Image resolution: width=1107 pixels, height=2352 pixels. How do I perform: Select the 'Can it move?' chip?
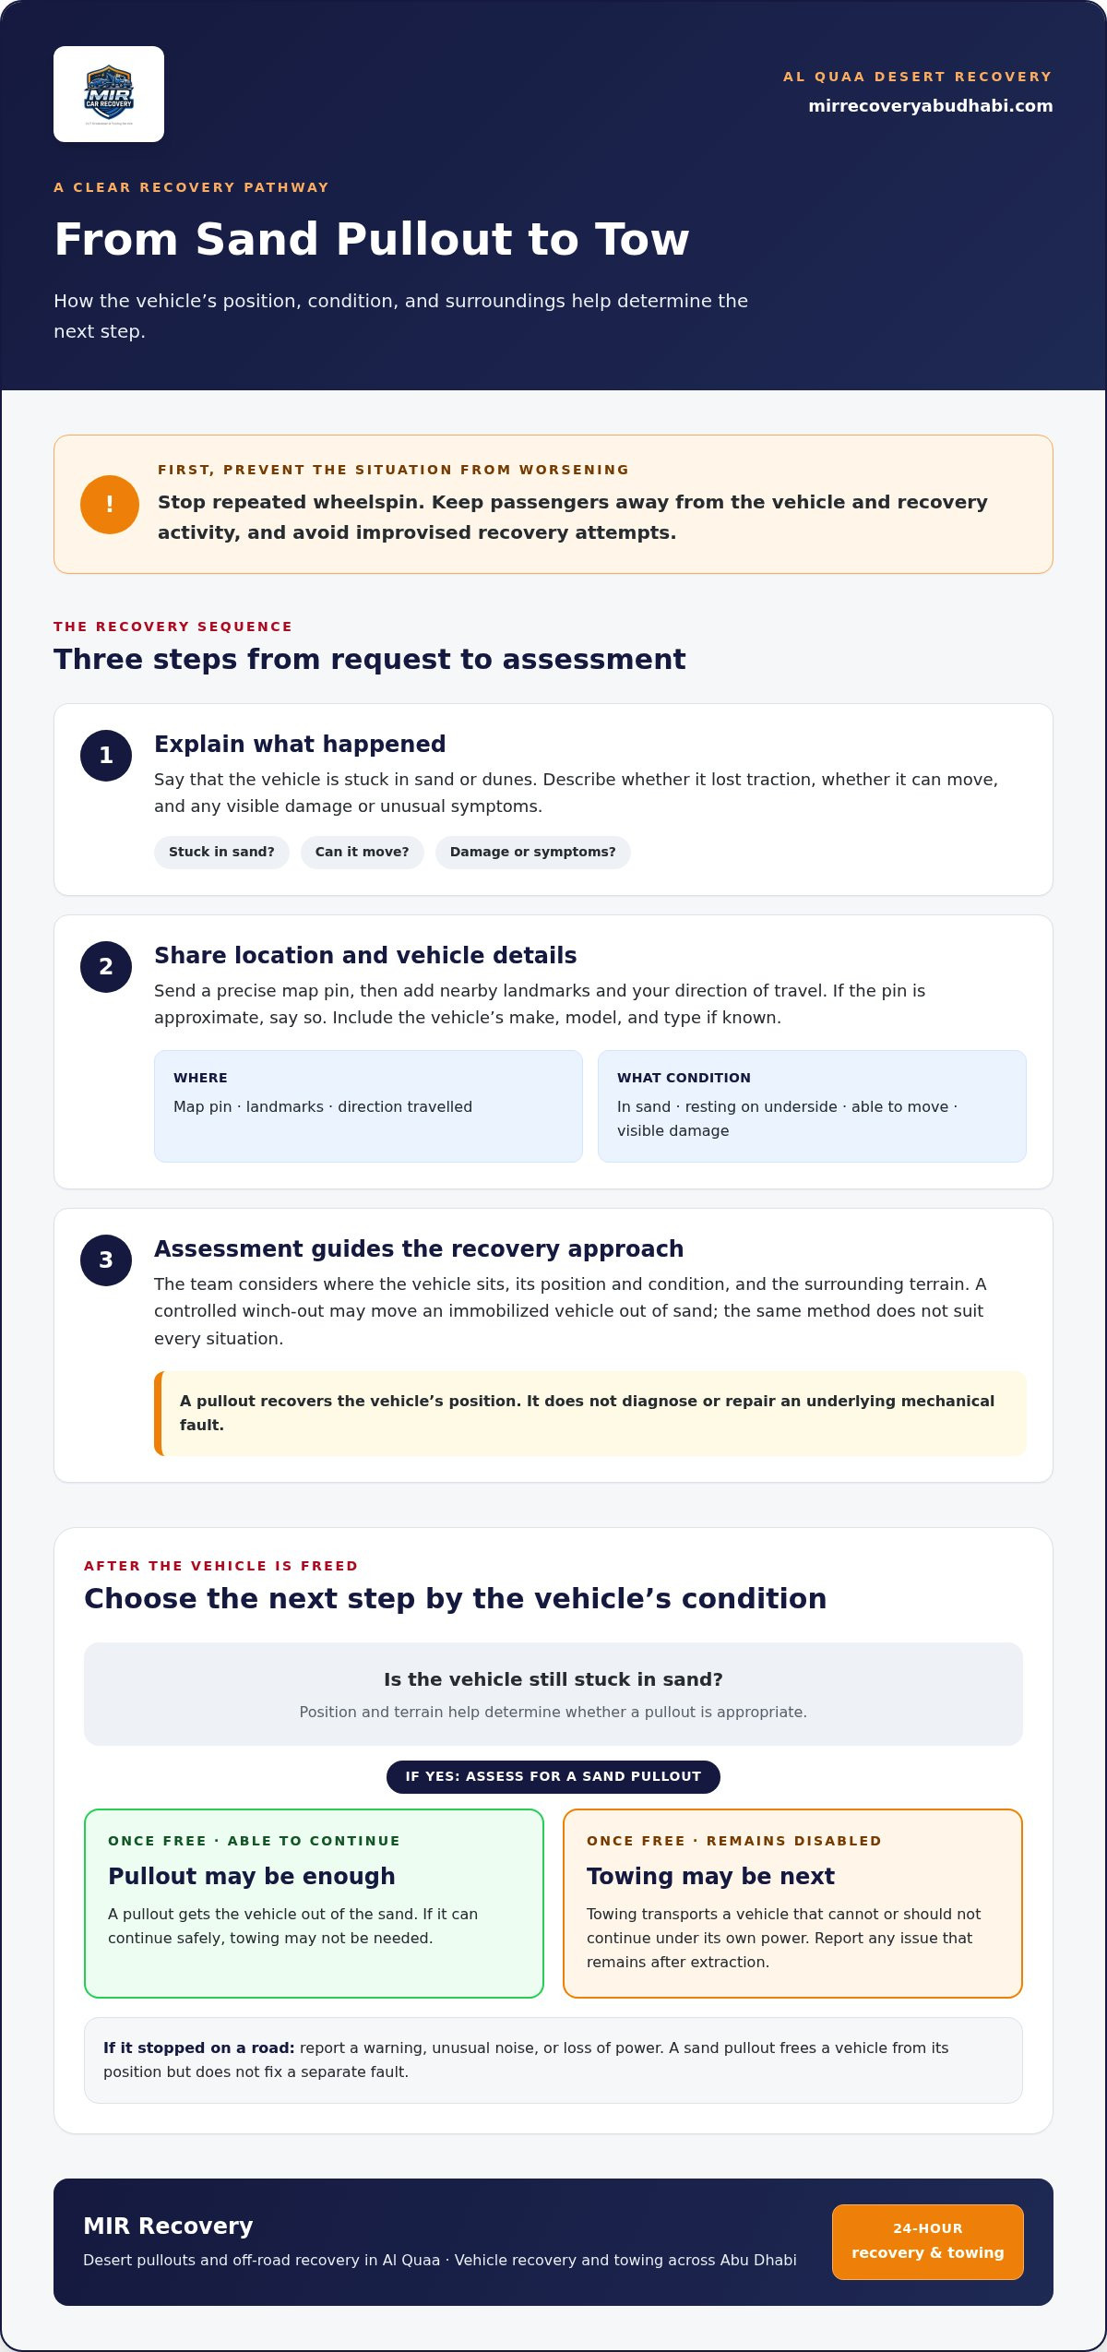362,852
